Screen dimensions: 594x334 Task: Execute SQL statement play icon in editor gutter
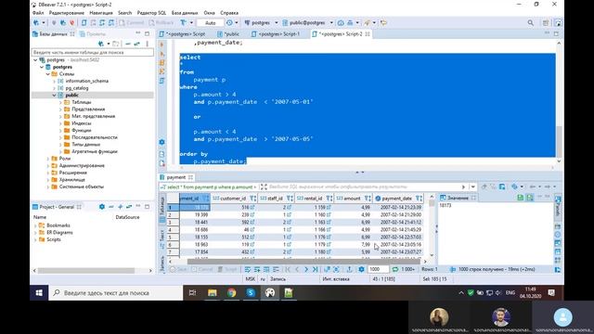point(161,45)
